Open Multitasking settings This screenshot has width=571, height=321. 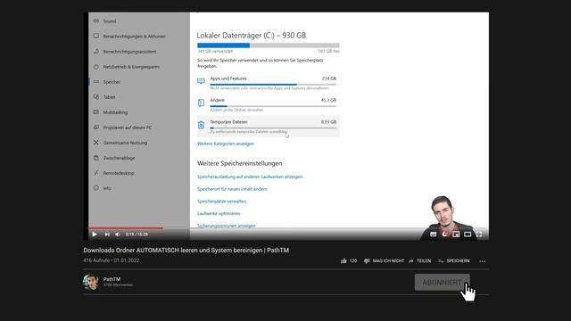(x=115, y=112)
